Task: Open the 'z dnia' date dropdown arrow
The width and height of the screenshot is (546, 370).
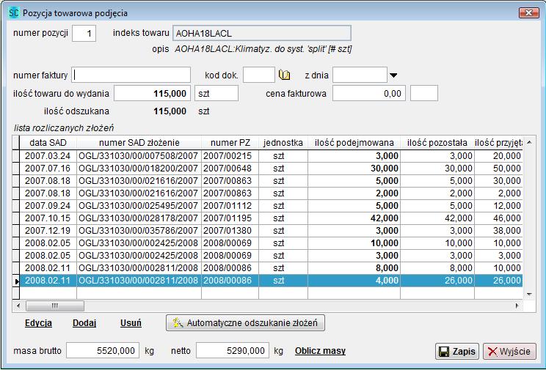Action: [393, 75]
